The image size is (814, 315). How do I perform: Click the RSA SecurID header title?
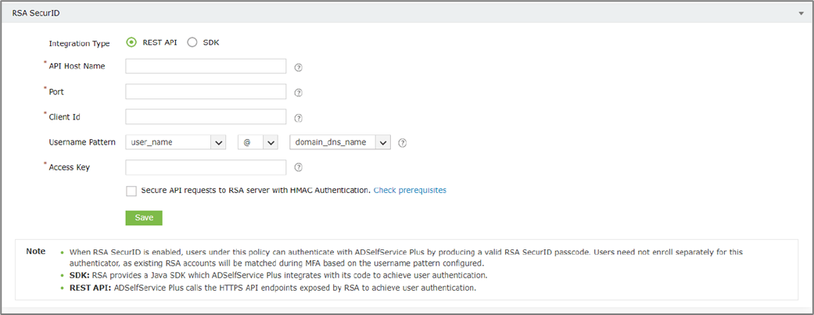[34, 13]
